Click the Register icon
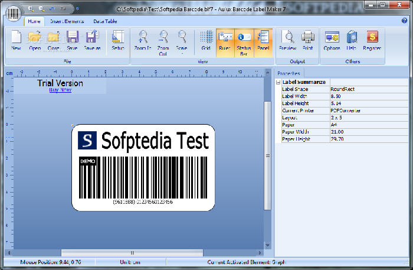Viewport: 413px width, 270px height. [x=372, y=40]
